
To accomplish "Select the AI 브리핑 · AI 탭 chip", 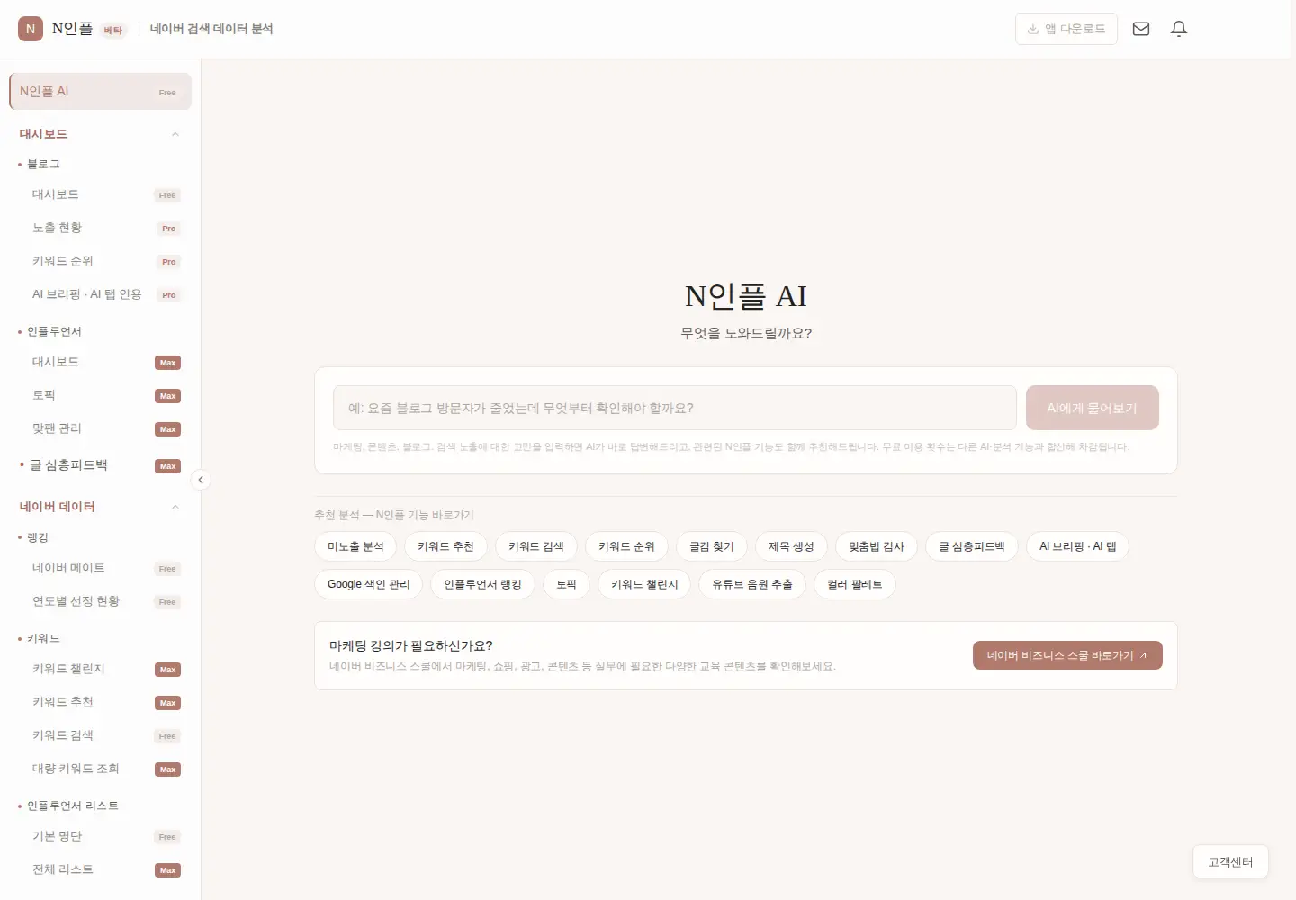I will (1077, 546).
